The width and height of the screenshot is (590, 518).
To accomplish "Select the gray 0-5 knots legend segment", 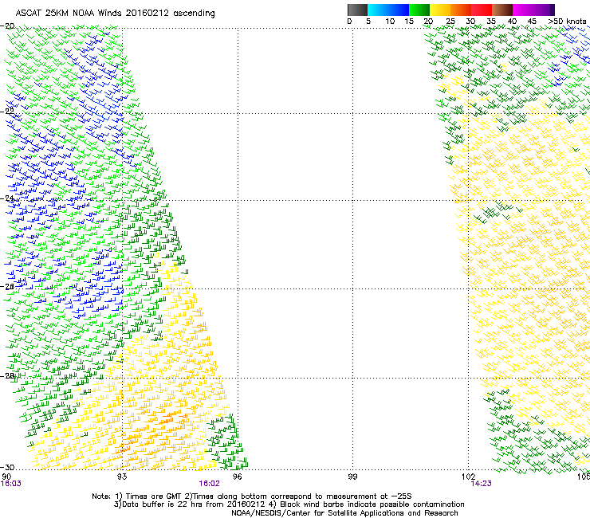I will click(357, 10).
